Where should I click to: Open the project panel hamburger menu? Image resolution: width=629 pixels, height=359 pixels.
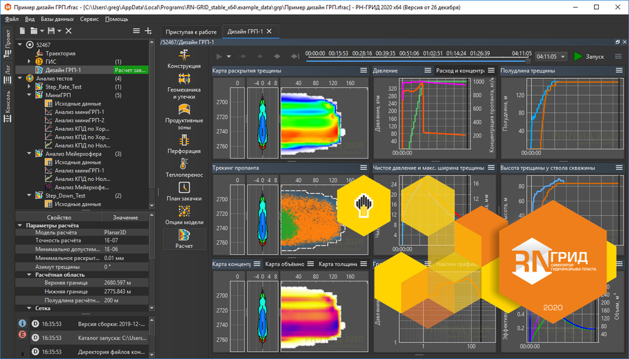(x=136, y=31)
